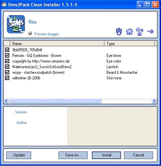Select the wispy stache+soulpatch (brown) row
This screenshot has width=161, height=166.
(80, 72)
